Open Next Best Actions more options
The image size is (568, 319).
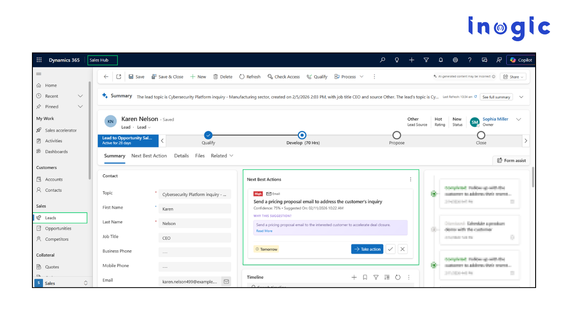tap(410, 179)
